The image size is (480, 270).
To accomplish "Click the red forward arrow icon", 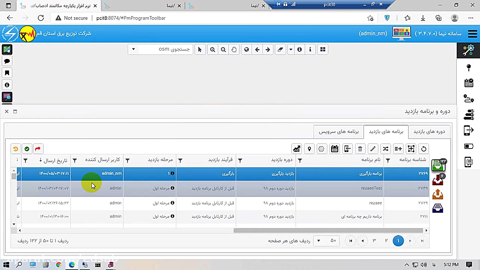I will (x=38, y=149).
